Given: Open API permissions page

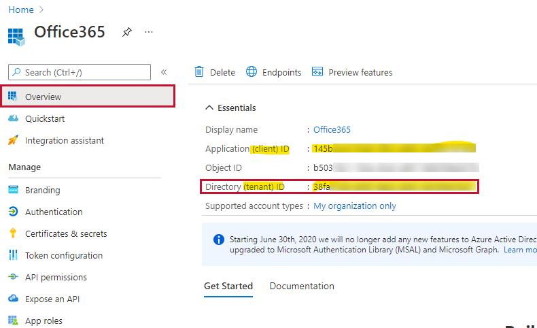Looking at the screenshot, I should pyautogui.click(x=56, y=277).
